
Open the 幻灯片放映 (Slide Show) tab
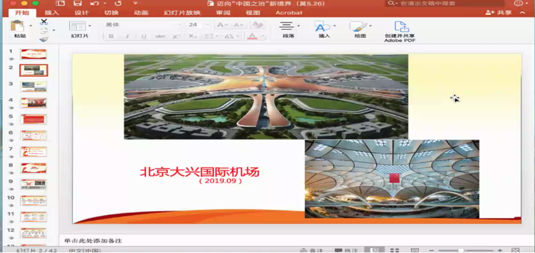click(182, 13)
